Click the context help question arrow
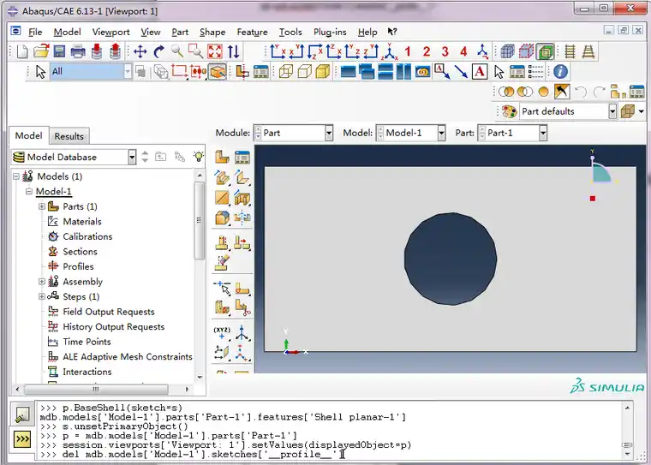This screenshot has height=465, width=651. point(392,32)
